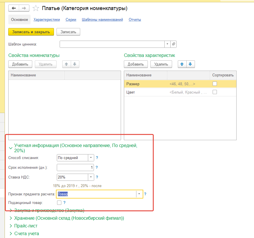Add a characteristic property with Добавить

pyautogui.click(x=136, y=64)
